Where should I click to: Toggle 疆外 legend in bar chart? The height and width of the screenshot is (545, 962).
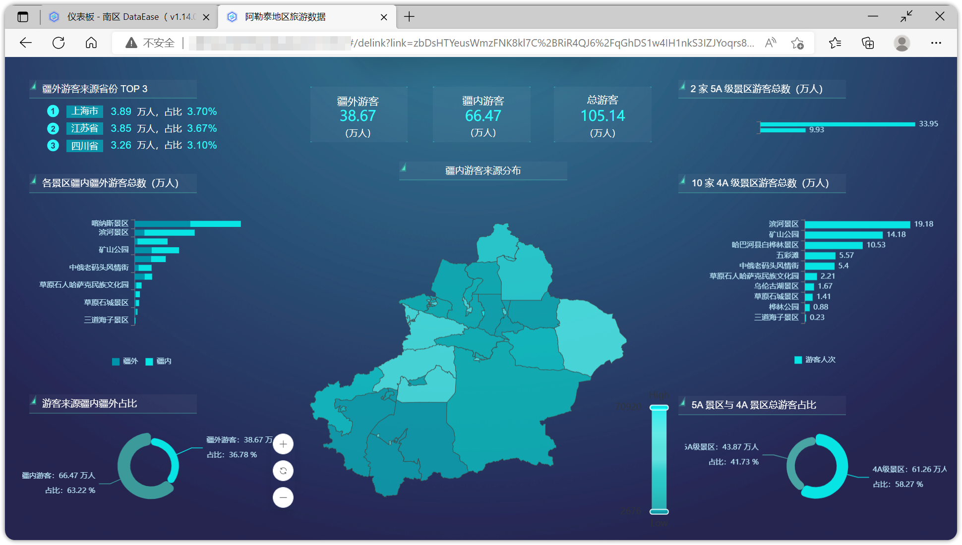(x=125, y=361)
